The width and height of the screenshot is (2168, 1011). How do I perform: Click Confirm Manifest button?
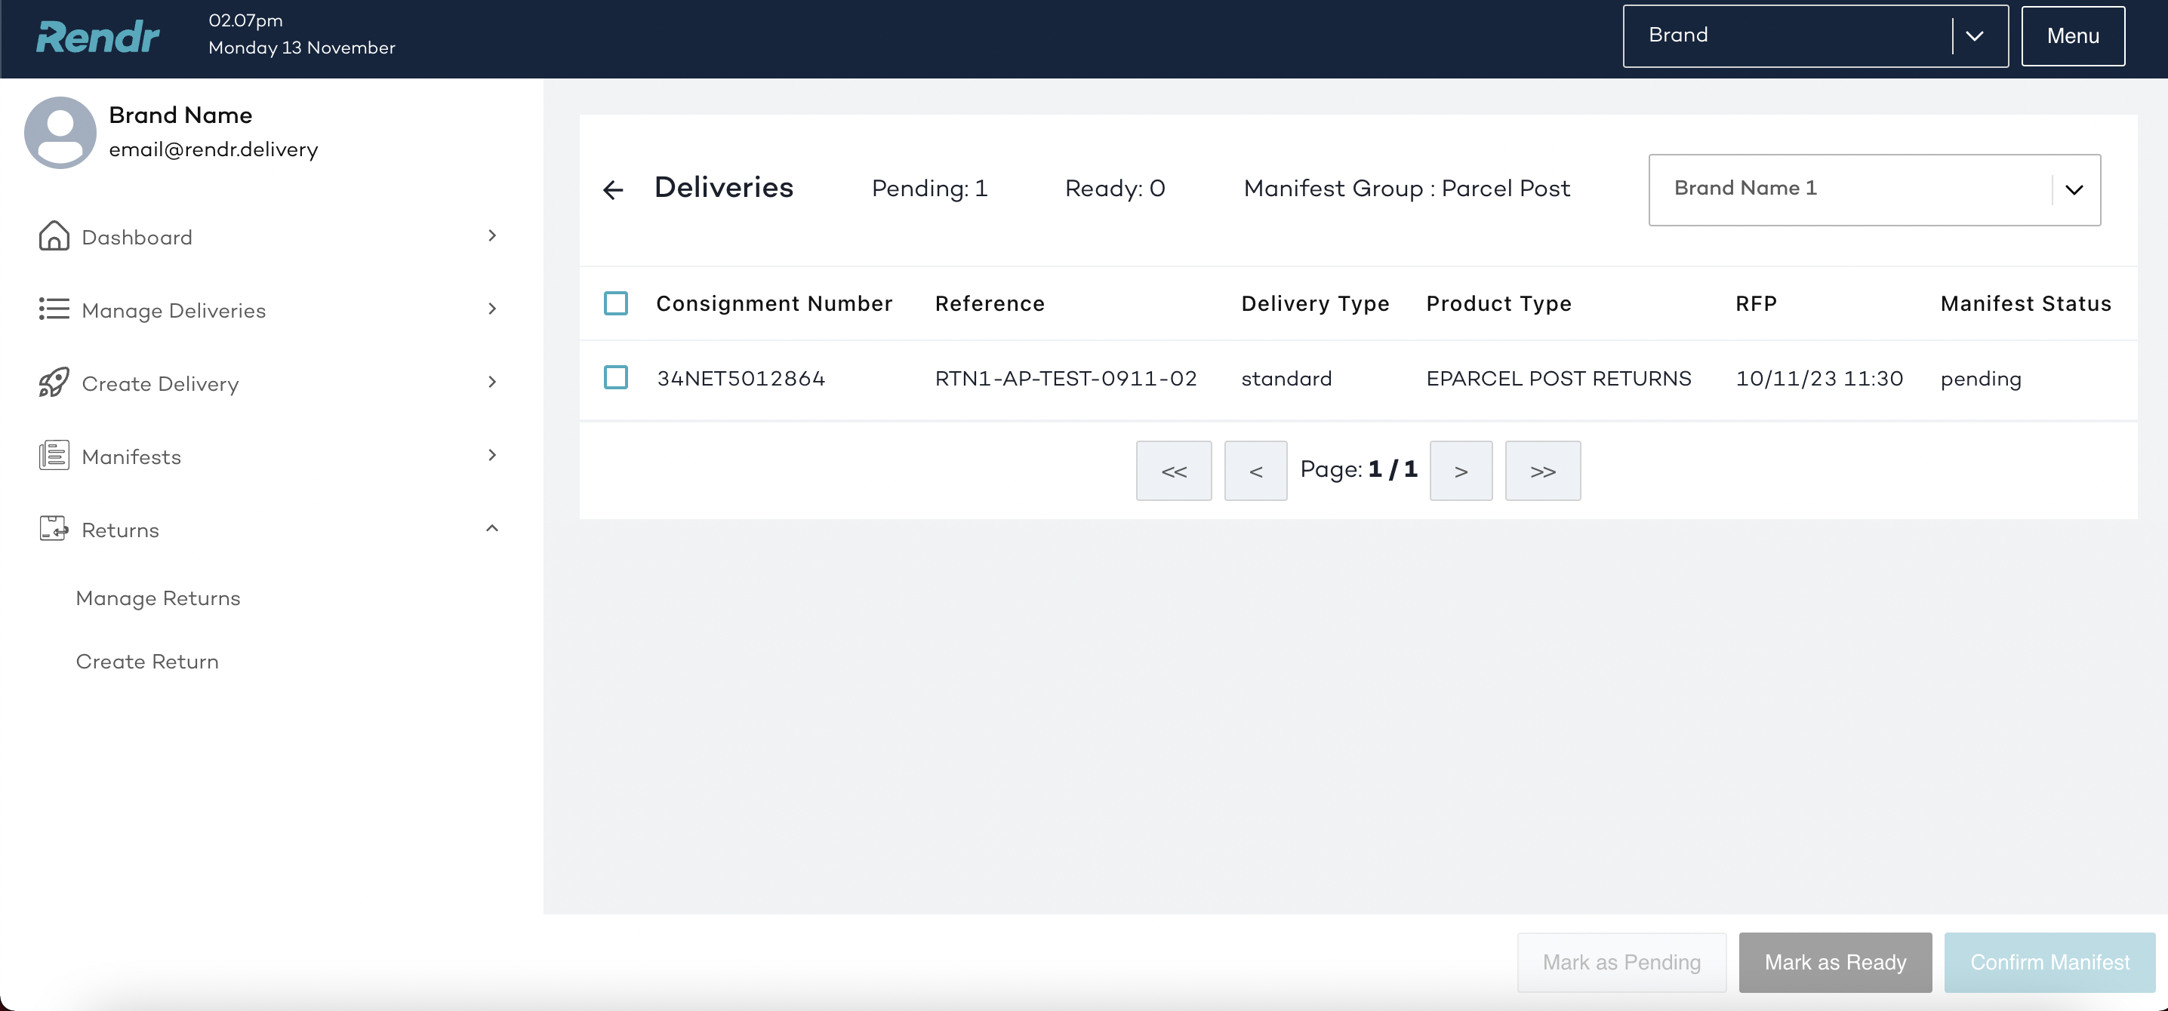[x=2050, y=962]
